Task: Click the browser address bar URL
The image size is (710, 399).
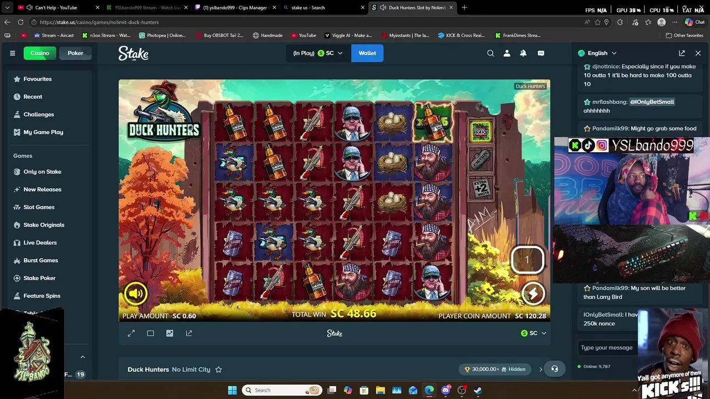Action: [x=99, y=22]
